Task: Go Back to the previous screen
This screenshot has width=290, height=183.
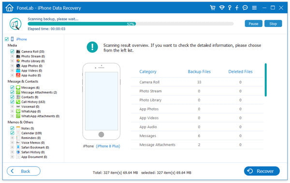Action: (x=24, y=171)
